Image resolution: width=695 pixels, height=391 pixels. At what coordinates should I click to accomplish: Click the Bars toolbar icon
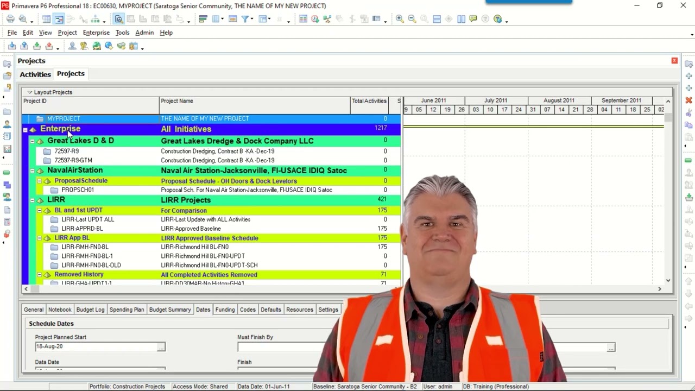(203, 19)
